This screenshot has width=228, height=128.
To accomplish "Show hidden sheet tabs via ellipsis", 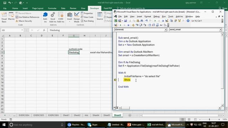I will [14, 115].
